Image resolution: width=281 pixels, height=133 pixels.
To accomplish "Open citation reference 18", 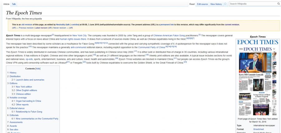I will (94, 55).
